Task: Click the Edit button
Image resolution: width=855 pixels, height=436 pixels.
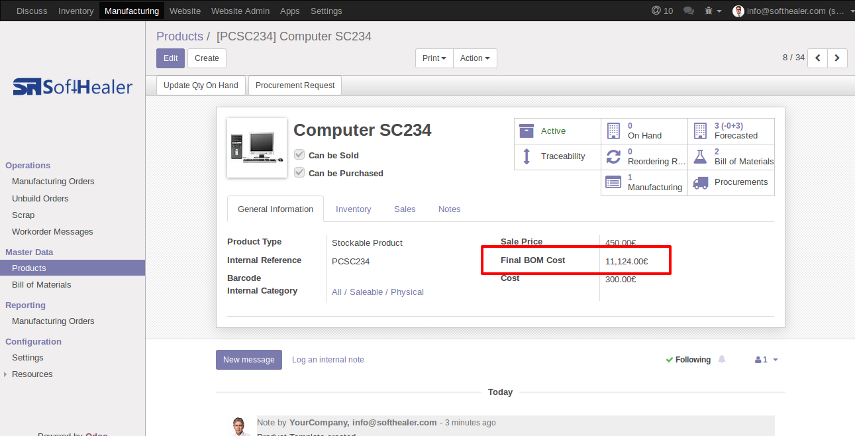Action: [170, 58]
